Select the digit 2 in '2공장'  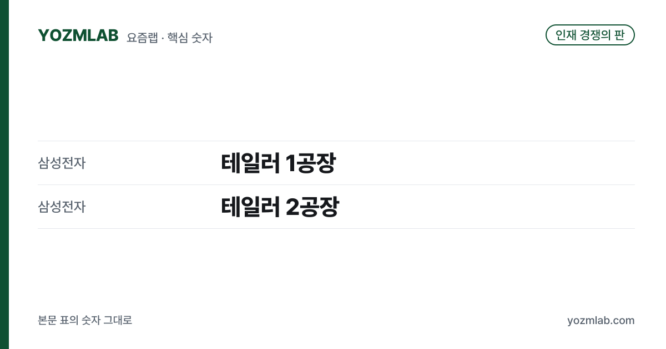pyautogui.click(x=292, y=207)
